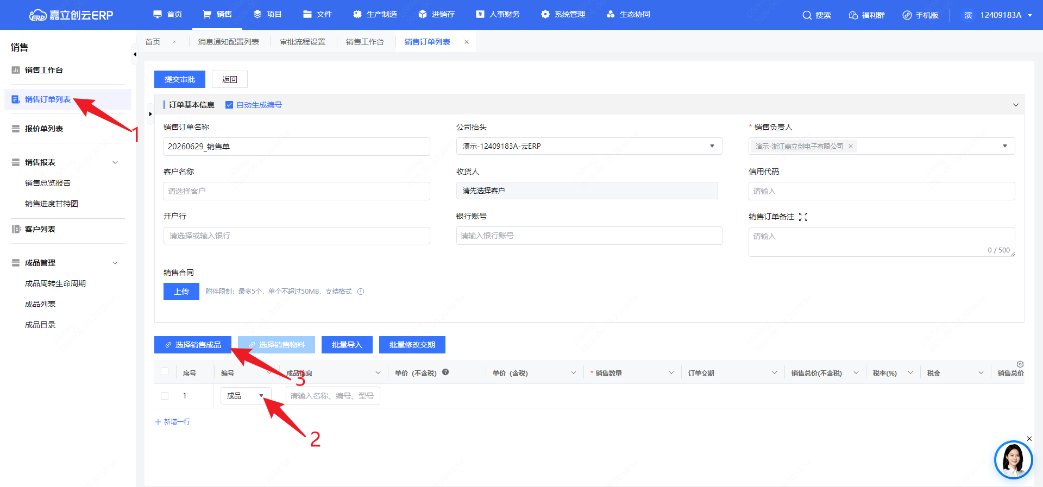
Task: Remove the 演示-浙江嘉立创电子有限公司 tag
Action: (851, 146)
